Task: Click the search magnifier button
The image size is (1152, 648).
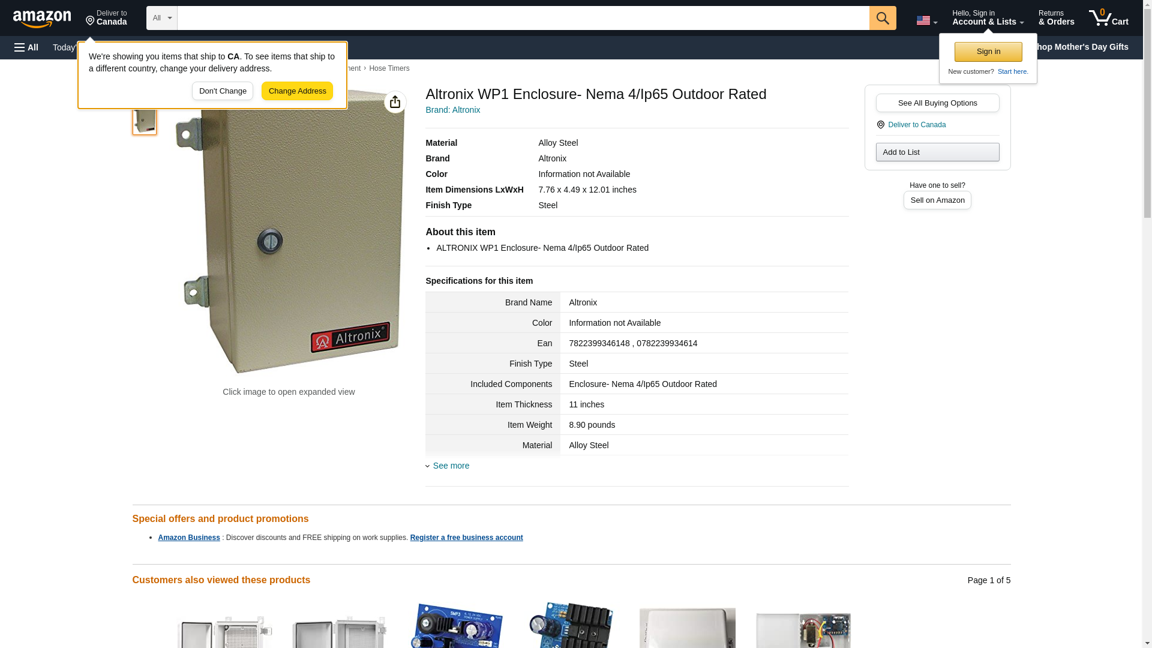Action: click(x=883, y=18)
